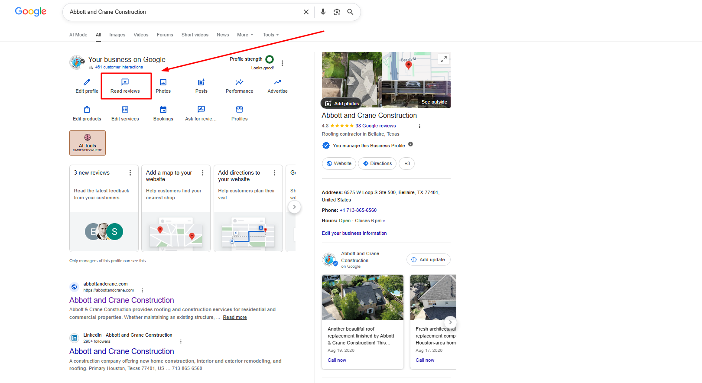
Task: Show next suggestion cards with arrow
Action: [x=294, y=207]
